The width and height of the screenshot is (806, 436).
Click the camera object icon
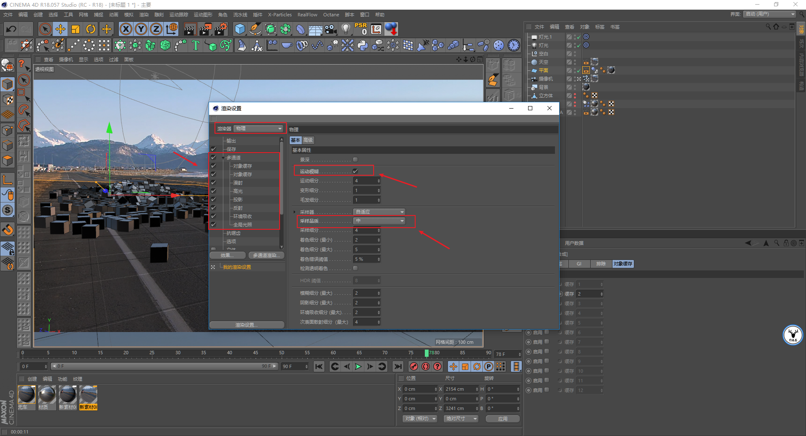[331, 29]
